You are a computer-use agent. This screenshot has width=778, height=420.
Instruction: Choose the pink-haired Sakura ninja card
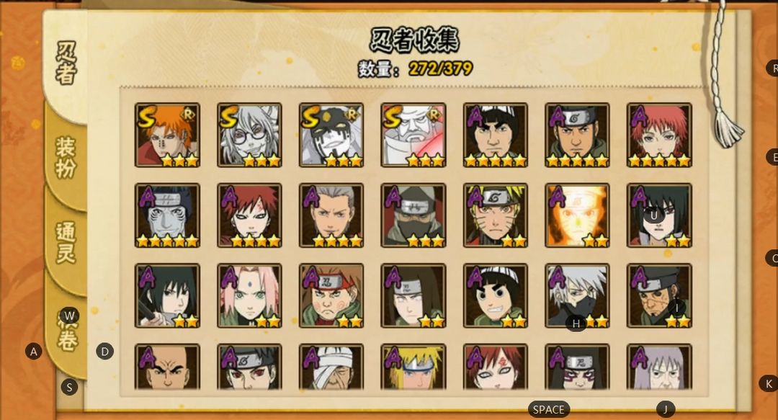pos(249,296)
